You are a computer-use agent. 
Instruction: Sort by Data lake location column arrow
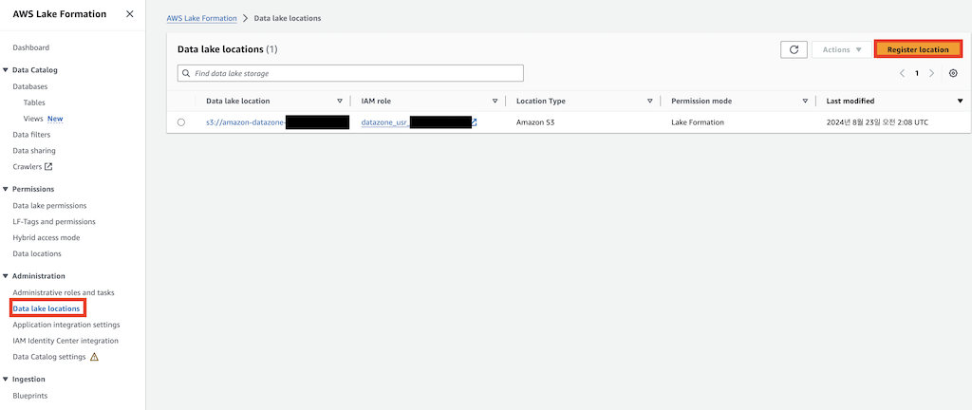[340, 101]
